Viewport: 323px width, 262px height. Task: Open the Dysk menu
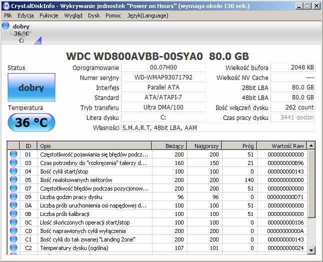coord(94,15)
